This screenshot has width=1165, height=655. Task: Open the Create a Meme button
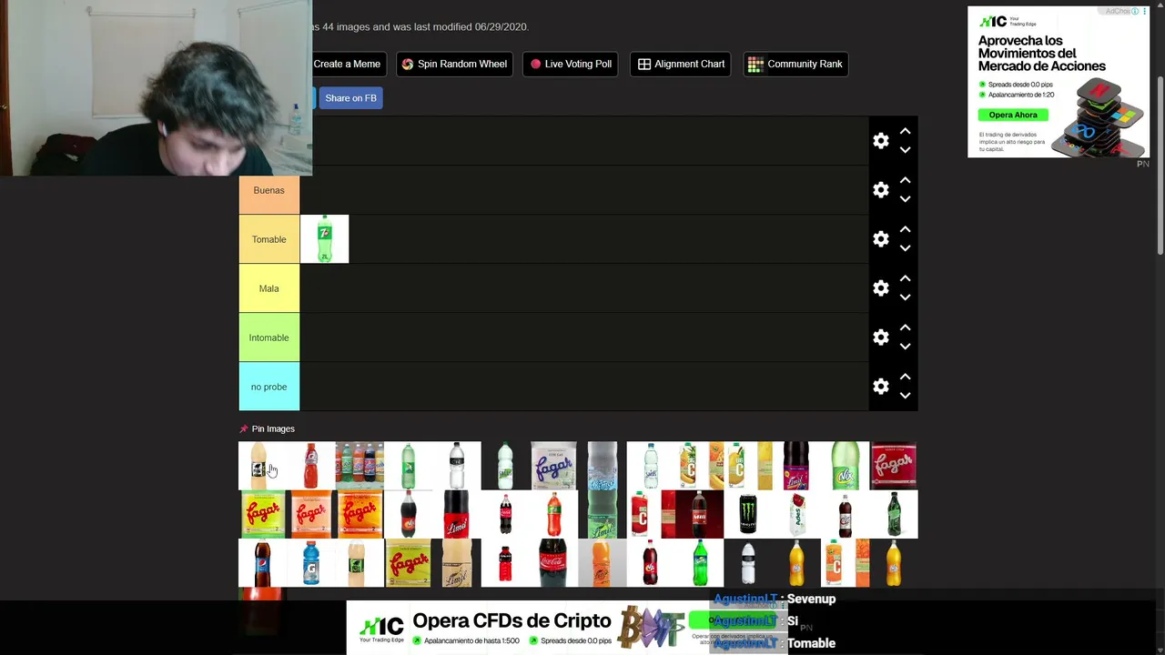pos(347,64)
